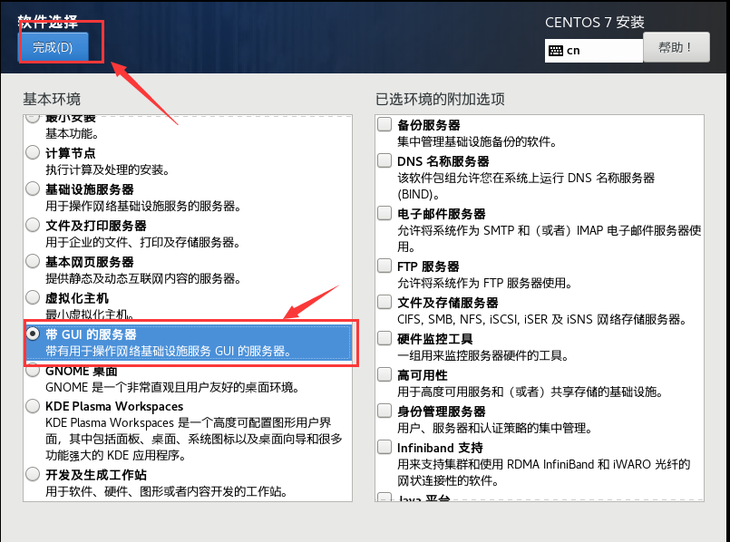
Task: Select 计算节点 radio button
Action: tap(33, 152)
